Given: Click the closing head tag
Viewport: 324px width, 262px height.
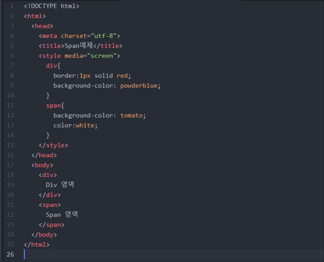Looking at the screenshot, I should point(44,155).
